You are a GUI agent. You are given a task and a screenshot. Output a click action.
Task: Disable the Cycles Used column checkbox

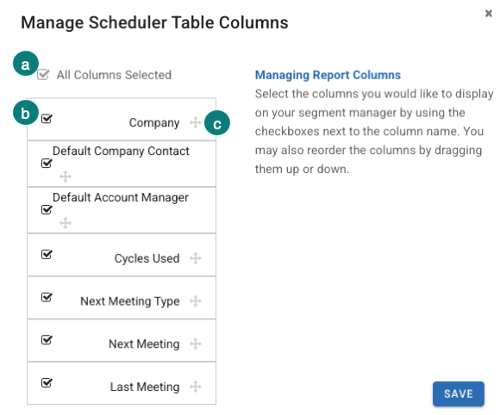point(47,254)
